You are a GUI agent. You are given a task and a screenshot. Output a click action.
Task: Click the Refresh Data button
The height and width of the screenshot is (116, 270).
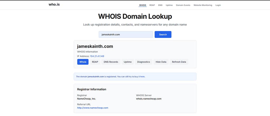179,62
